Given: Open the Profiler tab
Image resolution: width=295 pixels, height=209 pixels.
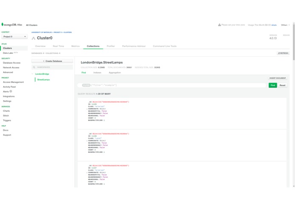Looking at the screenshot, I should (111, 46).
